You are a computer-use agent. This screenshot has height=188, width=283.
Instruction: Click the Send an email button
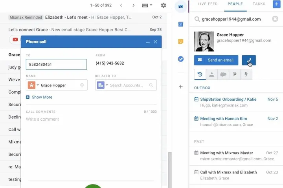click(x=216, y=60)
